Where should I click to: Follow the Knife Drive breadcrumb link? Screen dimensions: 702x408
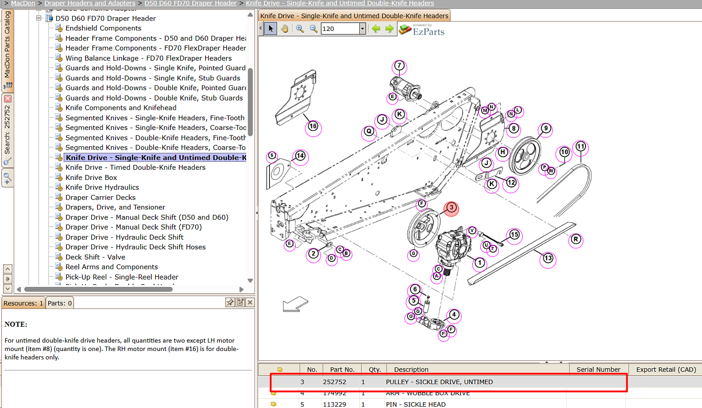pyautogui.click(x=340, y=3)
